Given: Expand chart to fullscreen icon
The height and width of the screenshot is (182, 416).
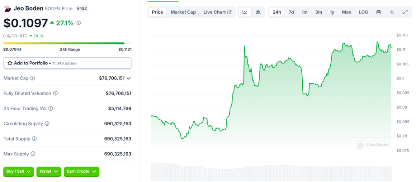Looking at the screenshot, I should (405, 12).
